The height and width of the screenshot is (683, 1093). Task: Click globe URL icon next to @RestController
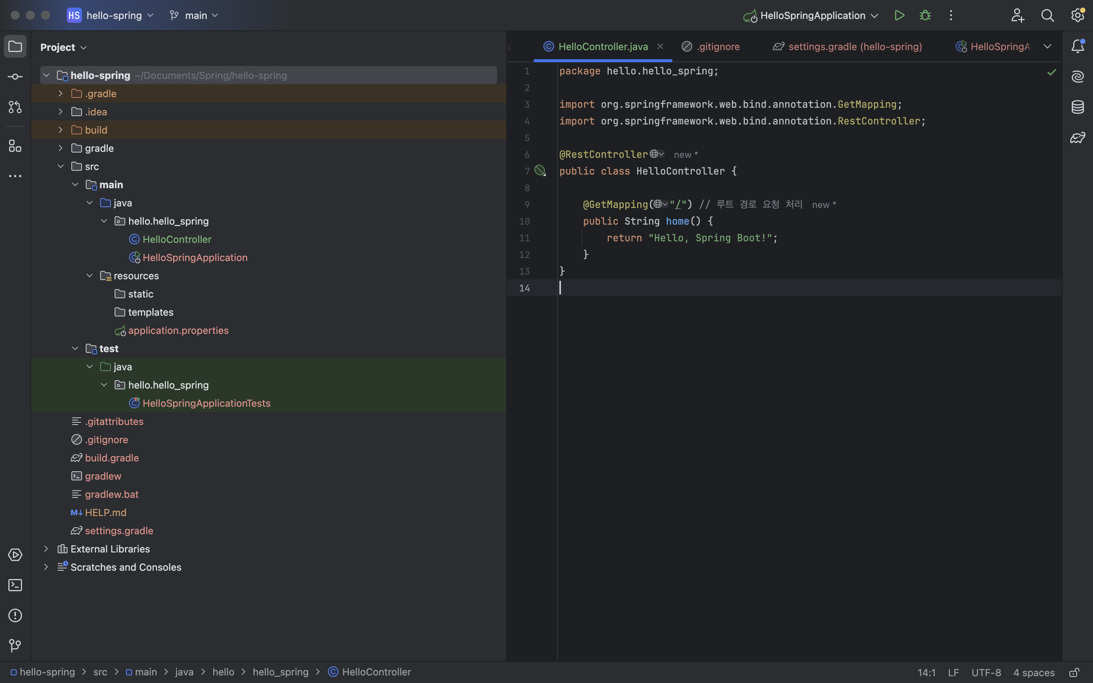point(657,154)
